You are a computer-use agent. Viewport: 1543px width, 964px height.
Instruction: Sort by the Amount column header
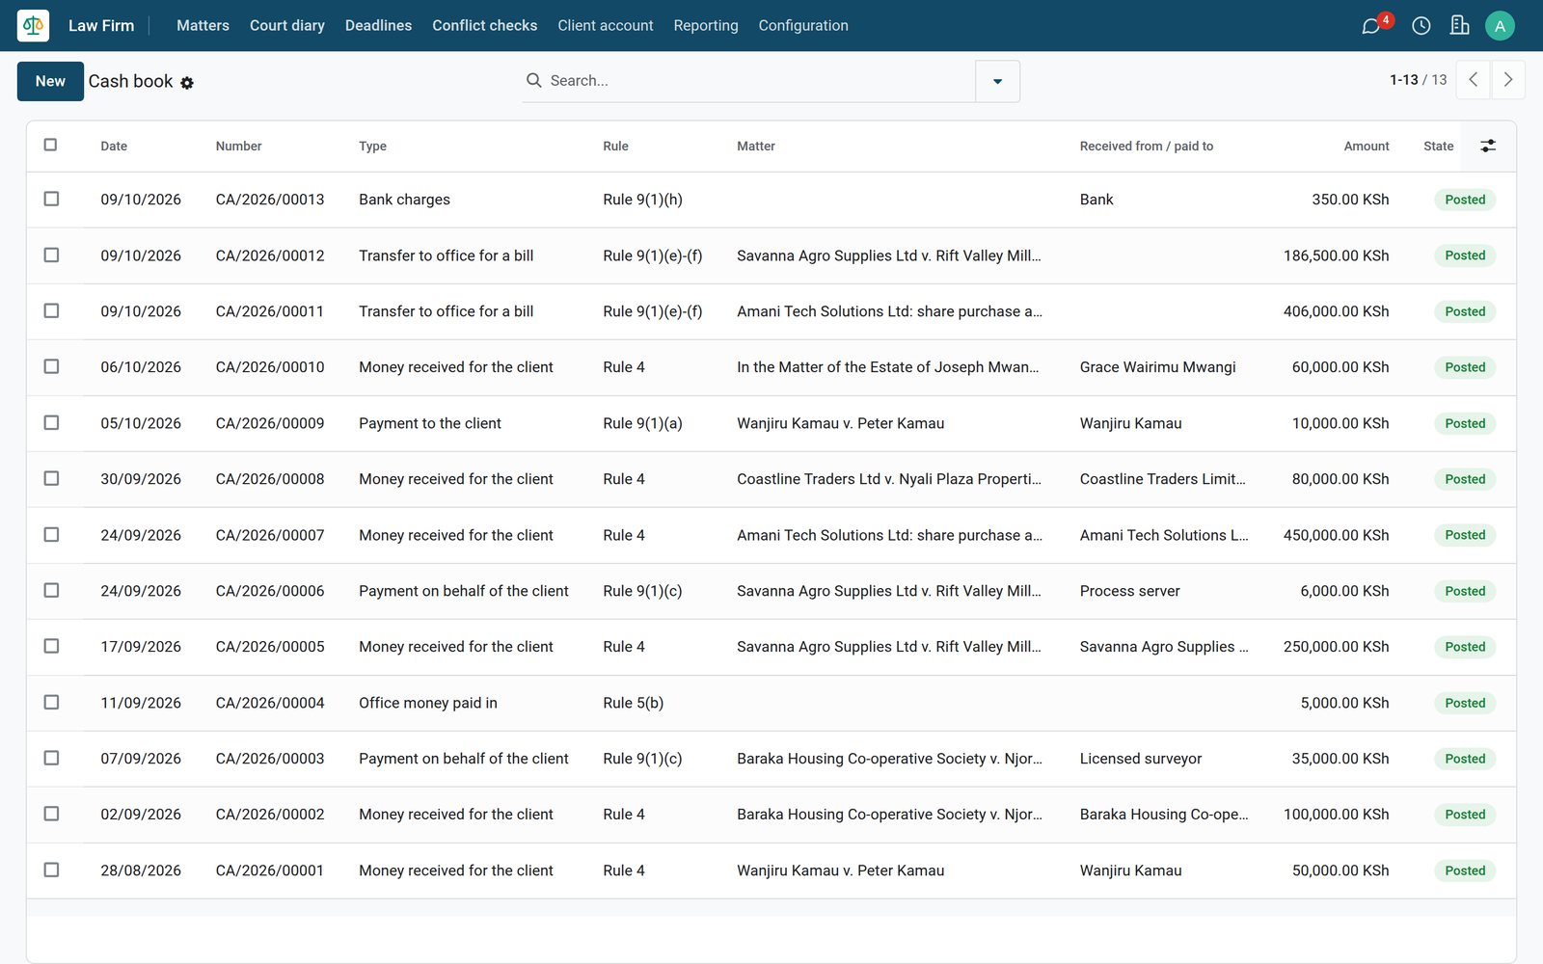[1367, 147]
